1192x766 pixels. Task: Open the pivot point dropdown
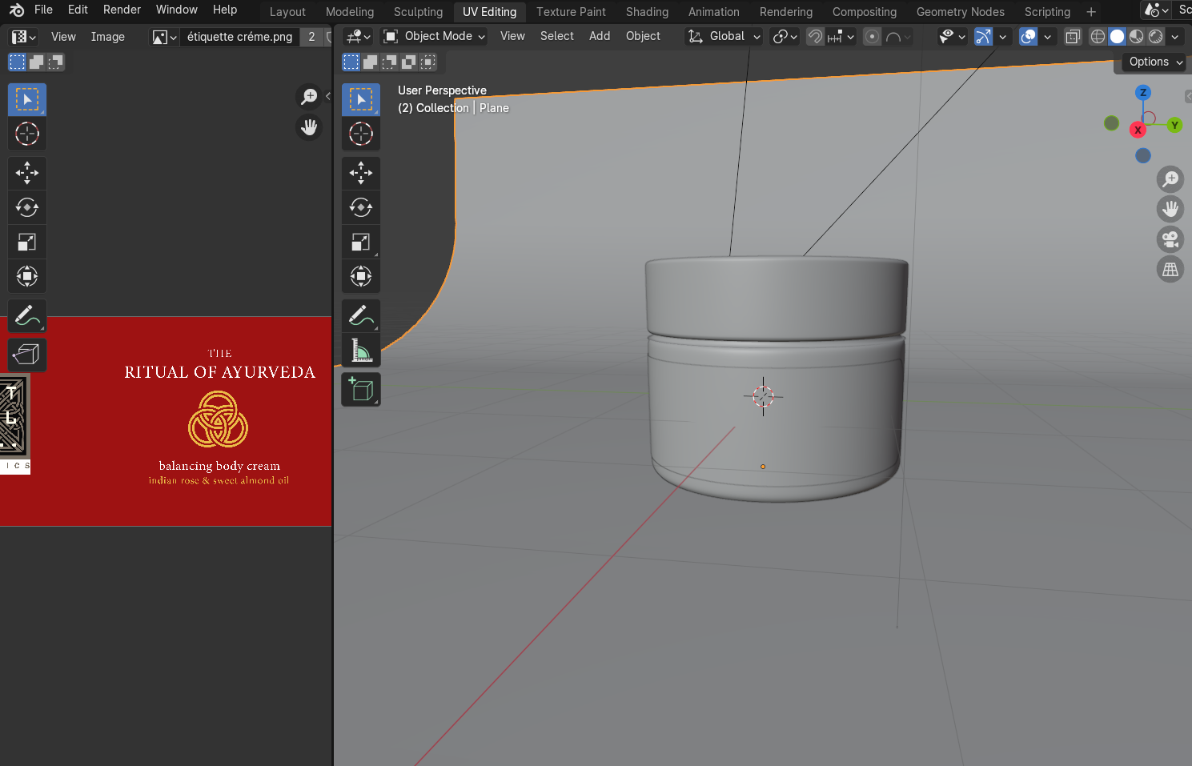click(785, 36)
